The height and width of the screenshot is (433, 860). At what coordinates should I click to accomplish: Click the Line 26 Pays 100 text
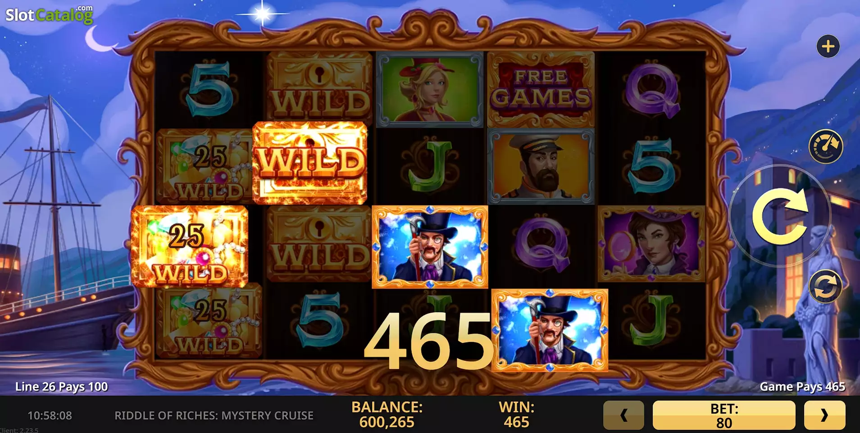(x=62, y=387)
